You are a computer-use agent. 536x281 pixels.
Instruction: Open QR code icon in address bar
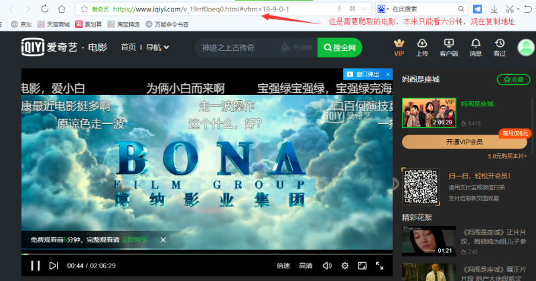click(352, 9)
